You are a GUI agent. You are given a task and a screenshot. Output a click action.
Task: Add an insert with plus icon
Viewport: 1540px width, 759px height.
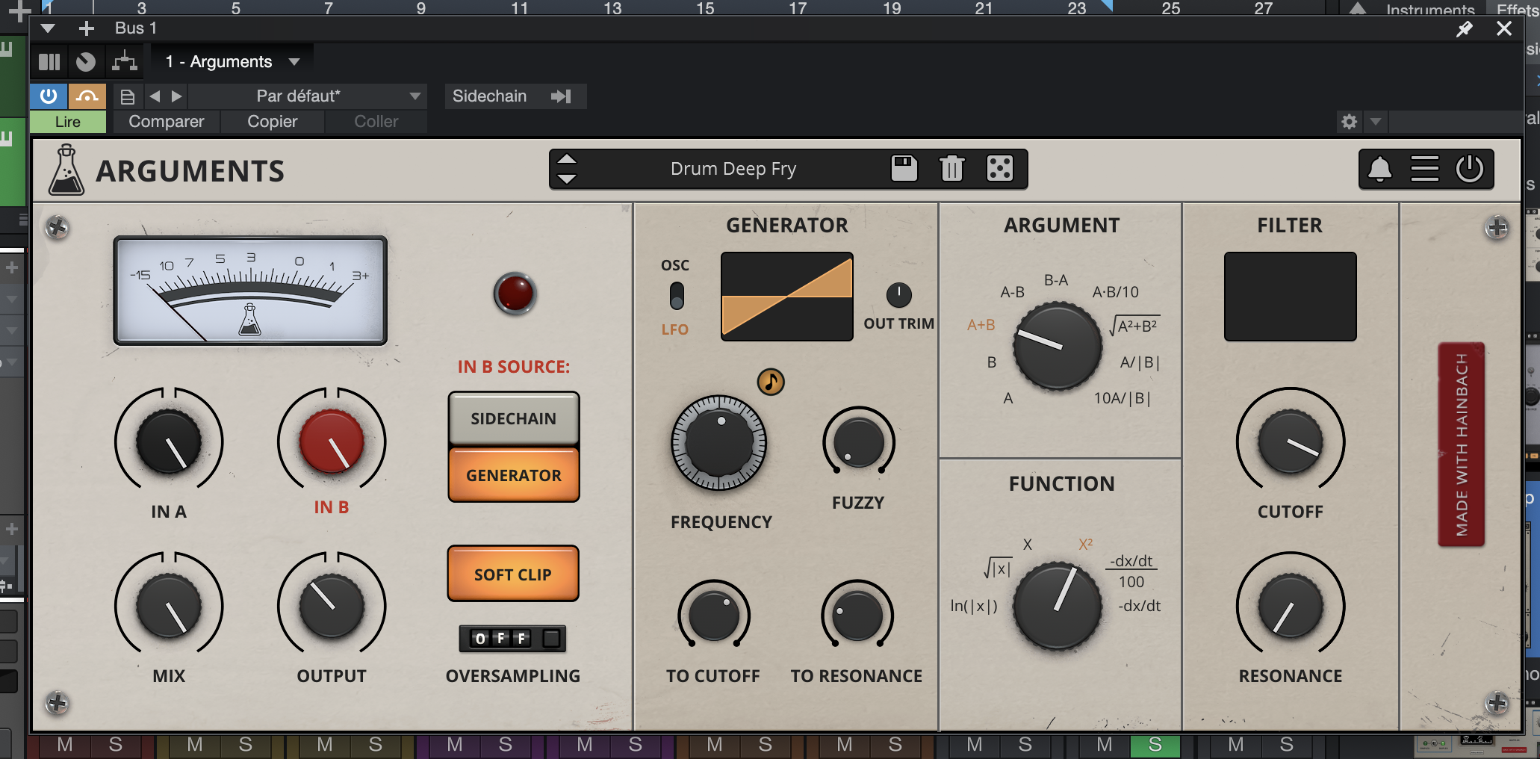pyautogui.click(x=87, y=28)
